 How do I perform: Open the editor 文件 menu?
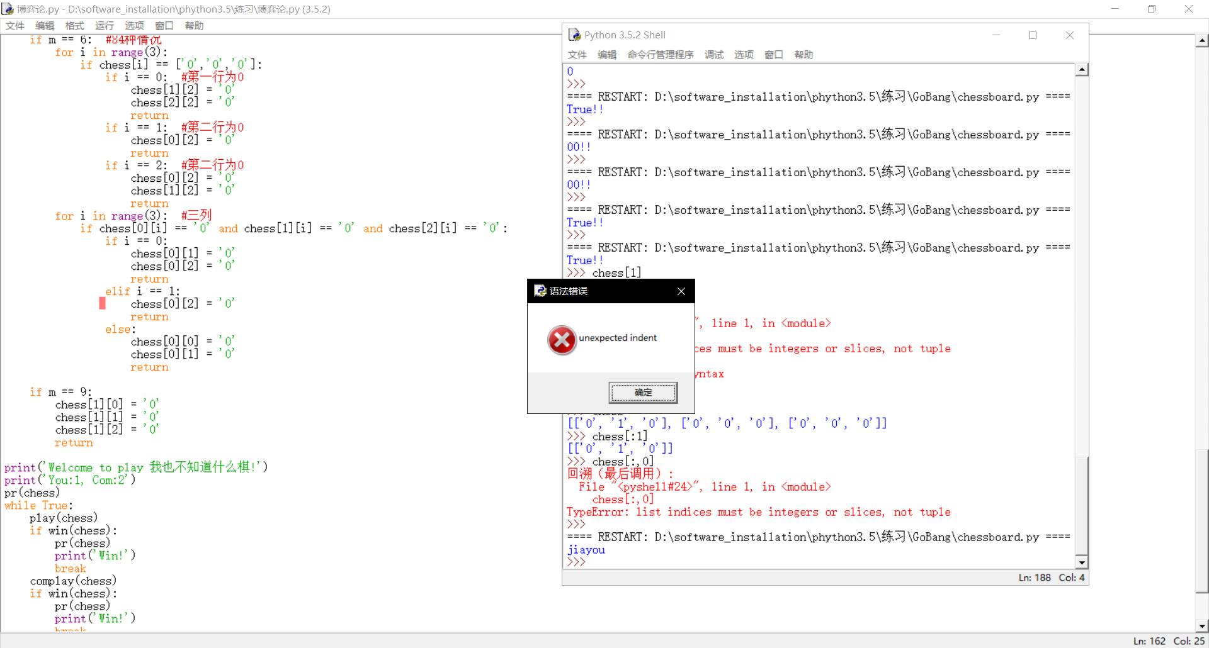[x=14, y=26]
